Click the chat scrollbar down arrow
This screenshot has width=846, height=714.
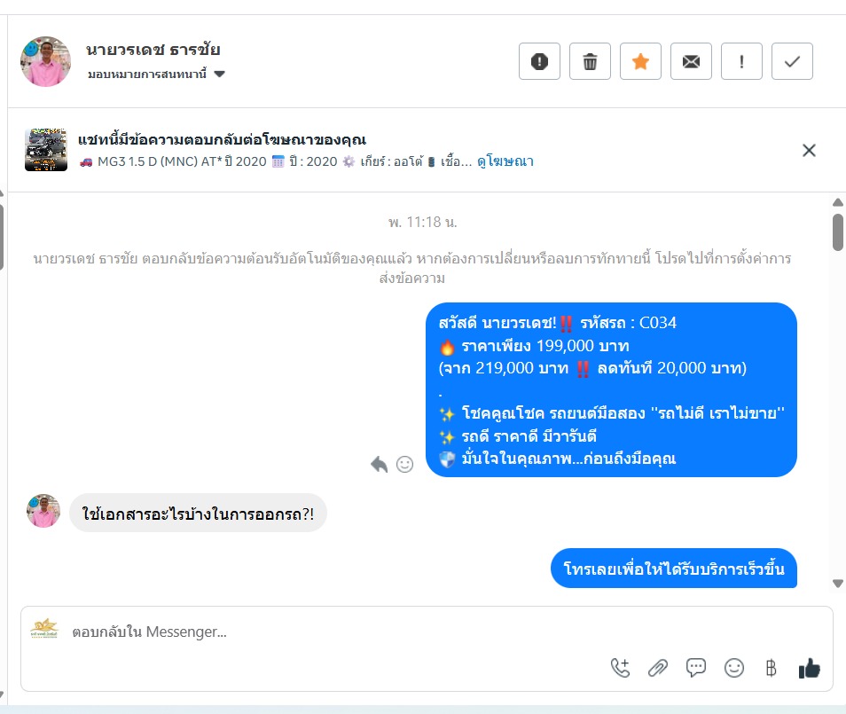pos(837,584)
